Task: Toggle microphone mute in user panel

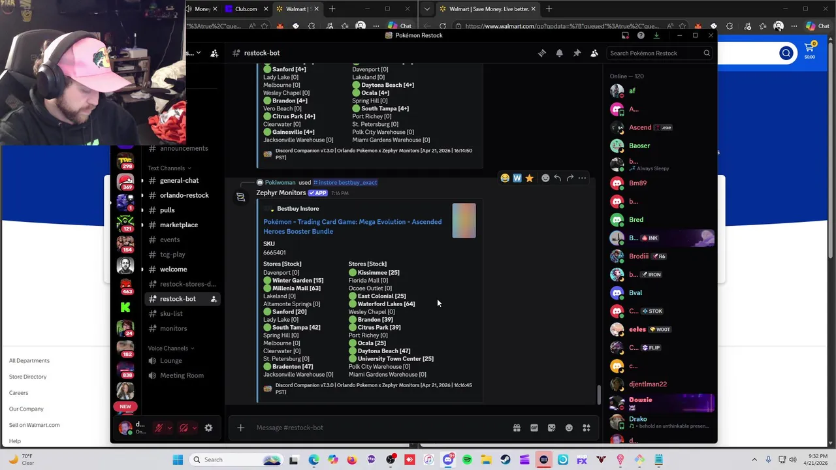Action: tap(158, 428)
